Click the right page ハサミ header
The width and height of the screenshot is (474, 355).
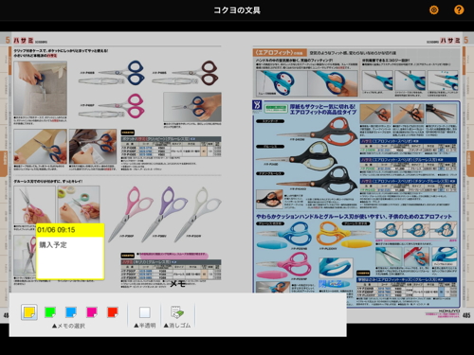pyautogui.click(x=450, y=41)
